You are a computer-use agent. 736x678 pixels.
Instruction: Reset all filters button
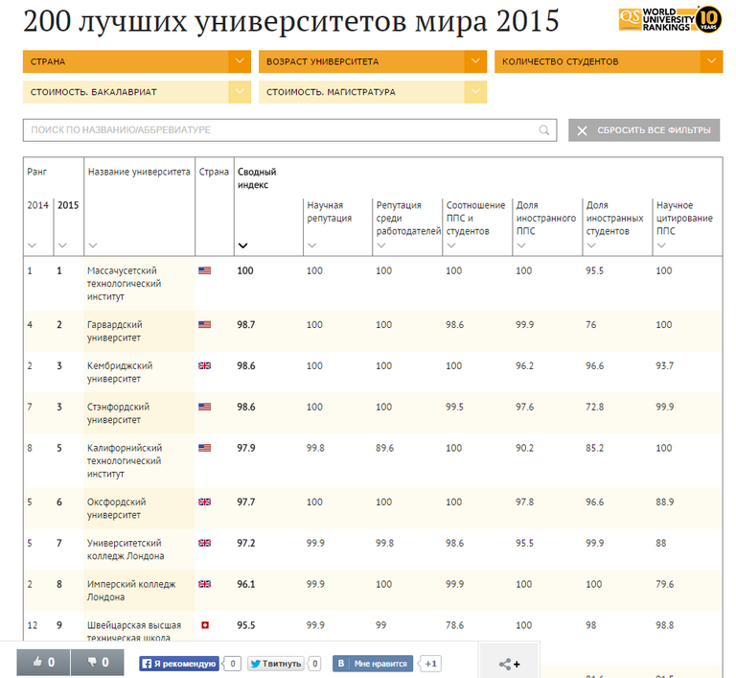[644, 130]
